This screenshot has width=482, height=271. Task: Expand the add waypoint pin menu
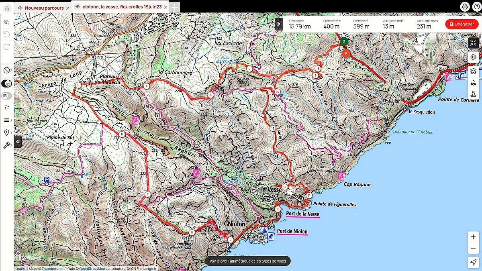pyautogui.click(x=7, y=132)
